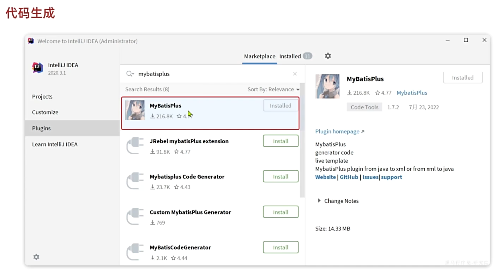Click the Search Results (8) label
The width and height of the screenshot is (502, 270).
click(147, 89)
